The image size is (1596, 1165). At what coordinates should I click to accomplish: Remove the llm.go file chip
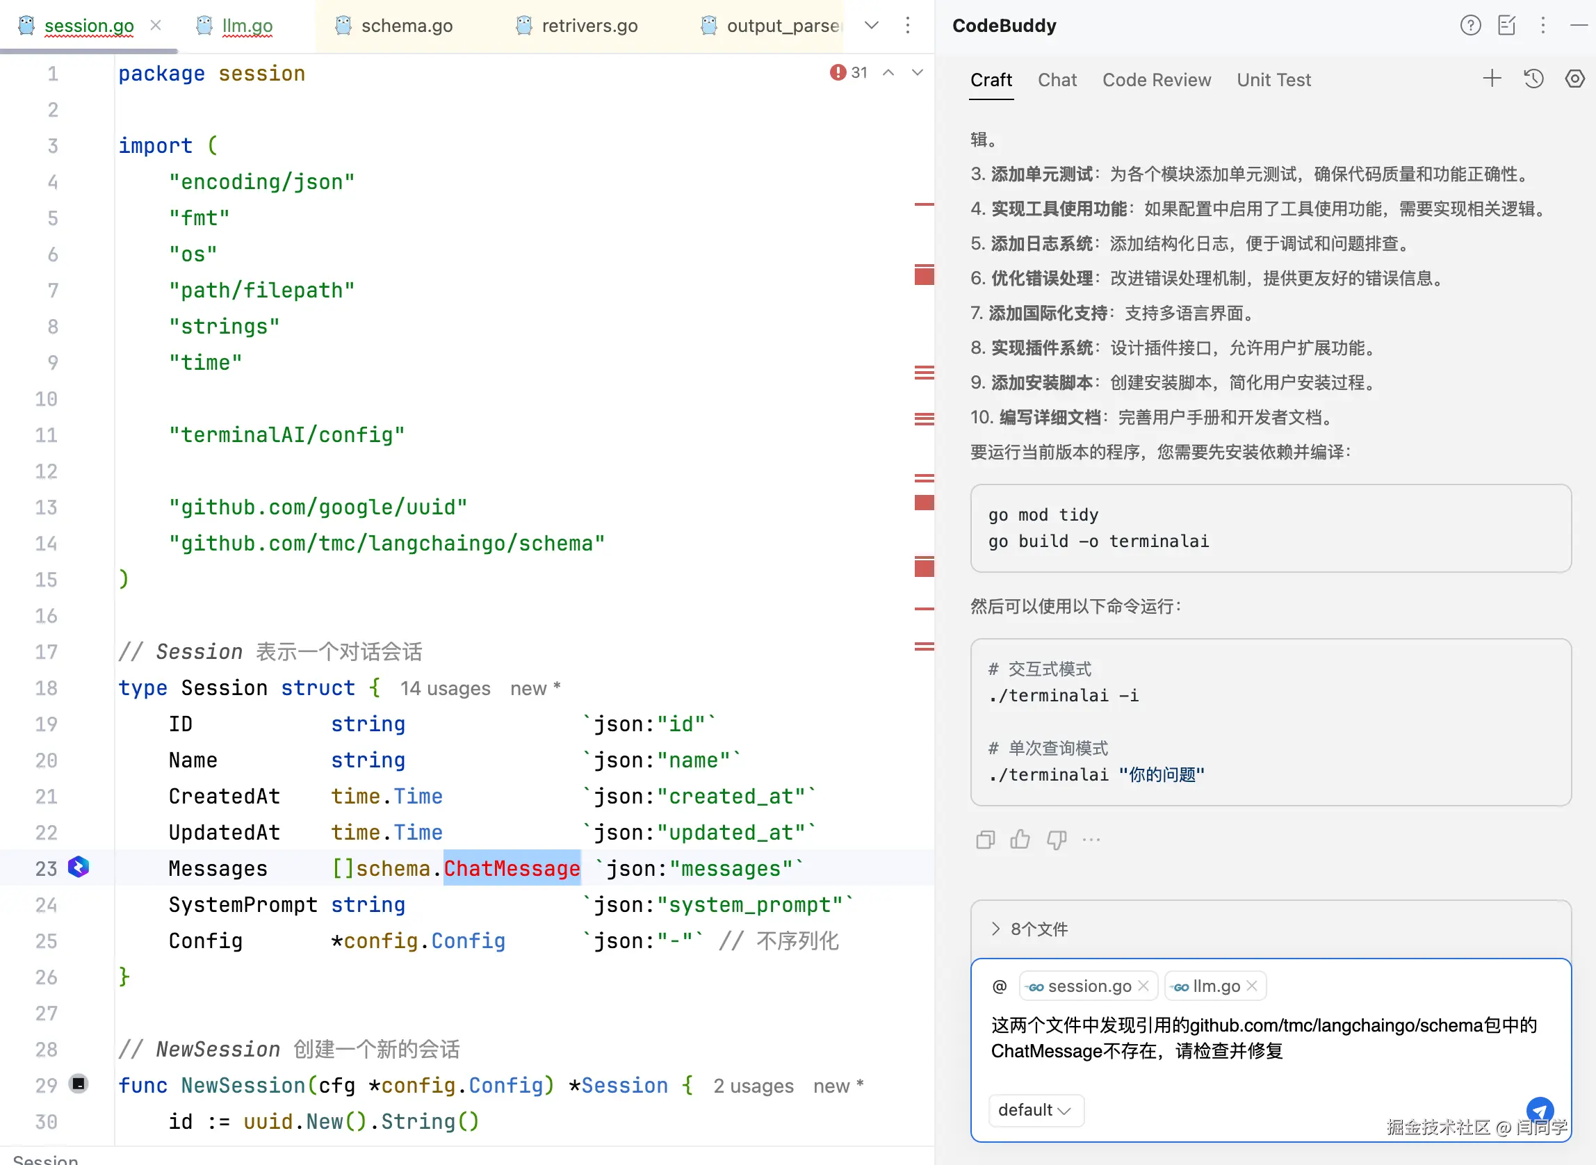pyautogui.click(x=1252, y=986)
